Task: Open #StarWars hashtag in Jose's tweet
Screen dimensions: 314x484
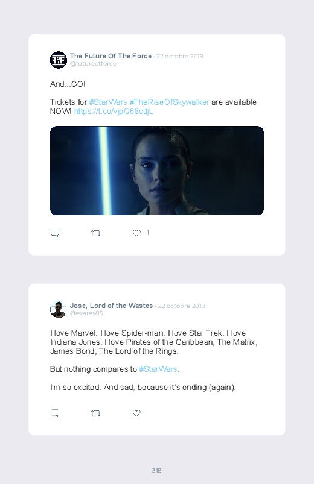Action: [x=158, y=369]
